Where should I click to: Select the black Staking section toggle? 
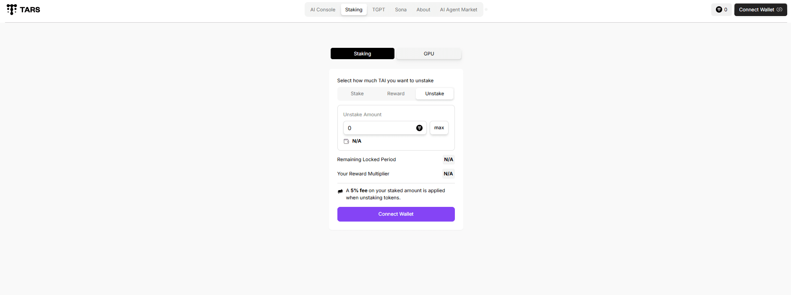click(x=363, y=54)
